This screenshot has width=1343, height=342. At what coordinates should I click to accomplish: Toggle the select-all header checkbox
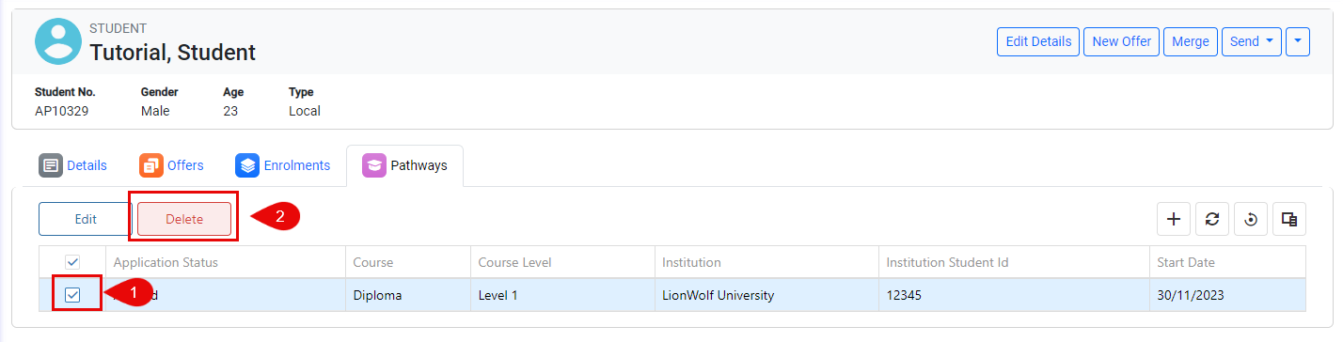pyautogui.click(x=72, y=262)
